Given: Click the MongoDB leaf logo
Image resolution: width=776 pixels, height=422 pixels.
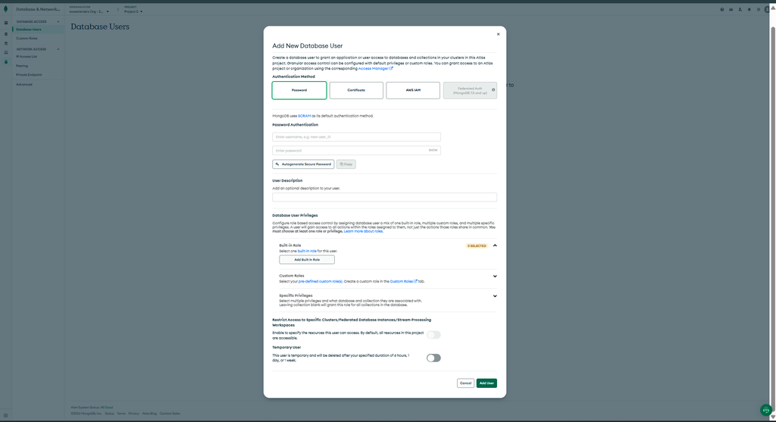Looking at the screenshot, I should (5, 9).
